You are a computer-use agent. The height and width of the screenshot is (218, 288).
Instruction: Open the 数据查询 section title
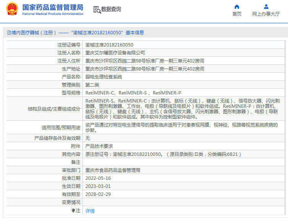click(x=111, y=9)
